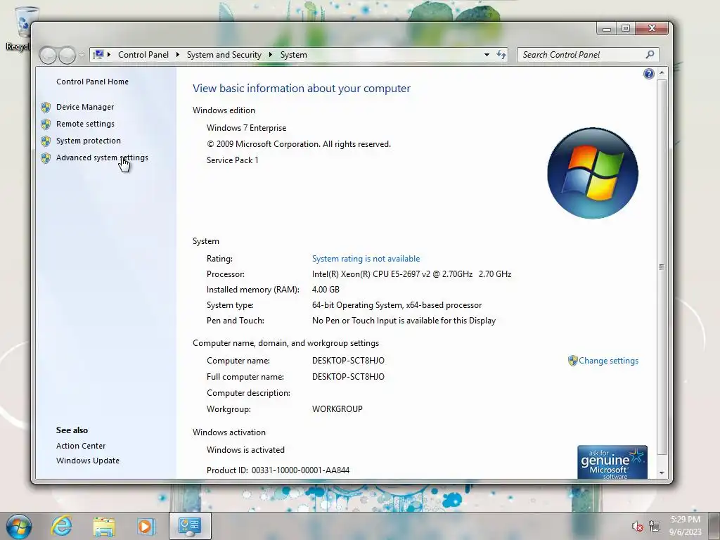
Task: Click the shield icon beside System protection
Action: 46,141
